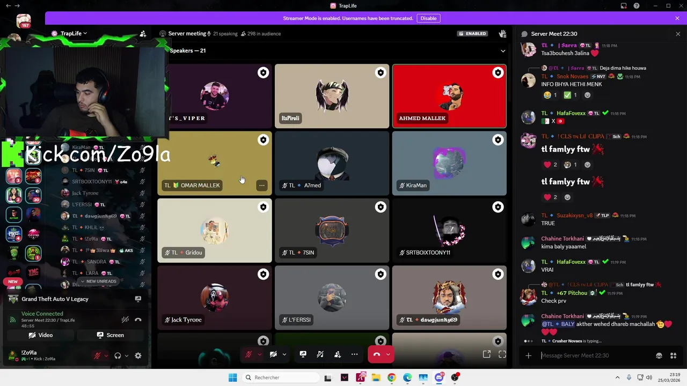This screenshot has height=386, width=687.
Task: Toggle the green checkmark reaction on Snok Novaes message
Action: click(x=571, y=95)
